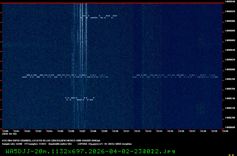This screenshot has width=237, height=156.
Task: Click the 14096880 frequency label
Action: pyautogui.click(x=230, y=31)
